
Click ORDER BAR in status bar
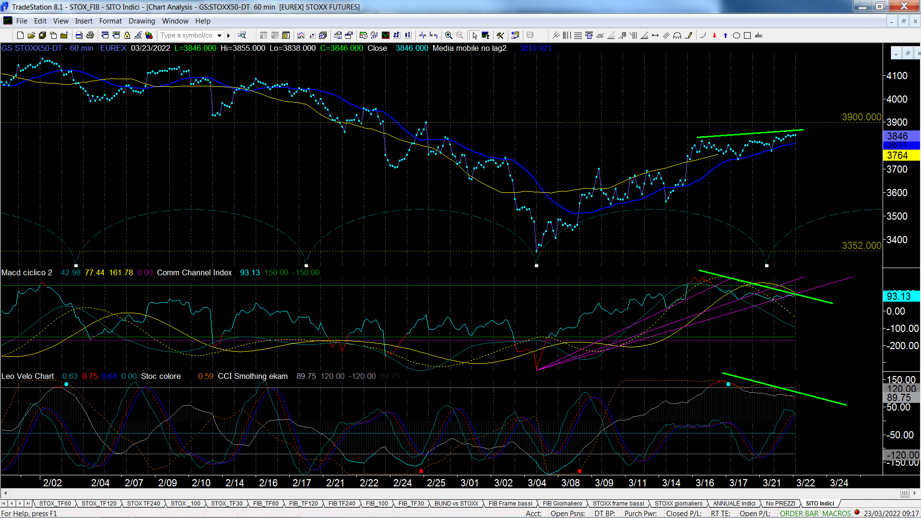(799, 513)
